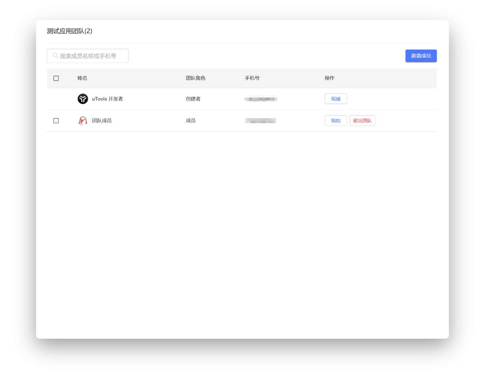Edit the uTools 开发者 member

335,99
